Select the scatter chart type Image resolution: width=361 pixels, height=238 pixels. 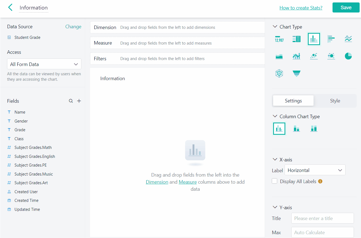pos(314,56)
